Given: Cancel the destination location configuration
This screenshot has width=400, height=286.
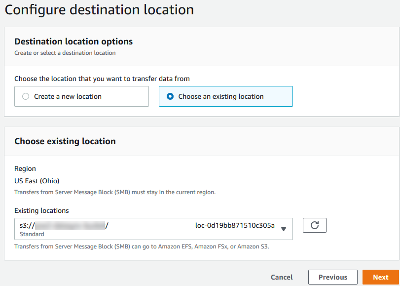Looking at the screenshot, I should tap(281, 277).
